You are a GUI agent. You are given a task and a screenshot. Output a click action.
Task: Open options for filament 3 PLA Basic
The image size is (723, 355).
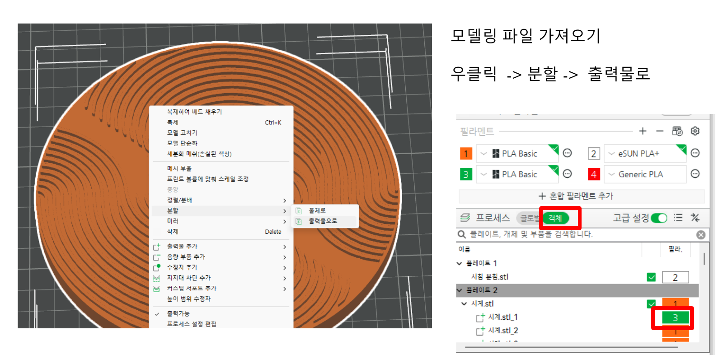point(568,174)
